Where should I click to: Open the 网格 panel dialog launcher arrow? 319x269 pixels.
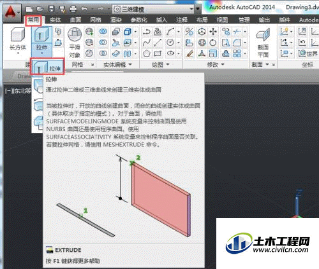[93, 65]
